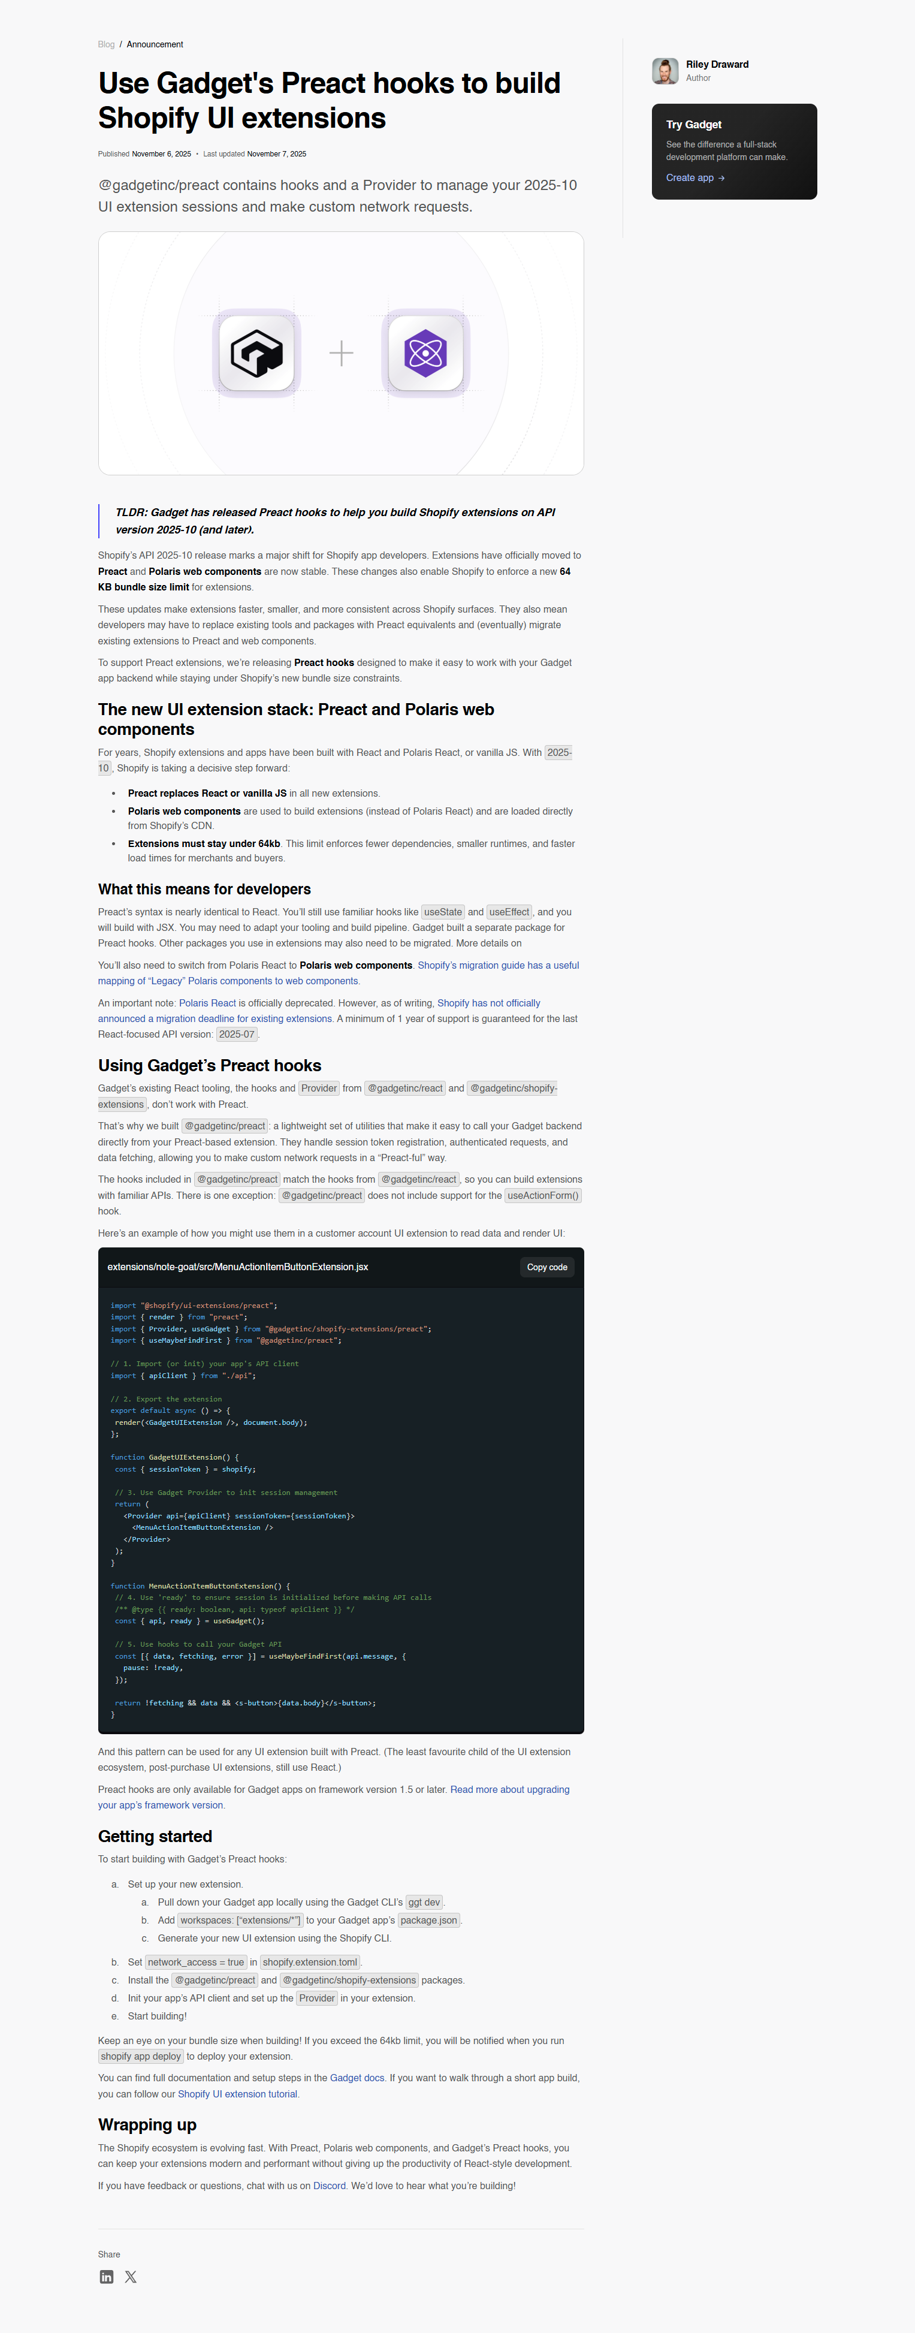Click the Start building! list item
This screenshot has height=2333, width=915.
[158, 2016]
